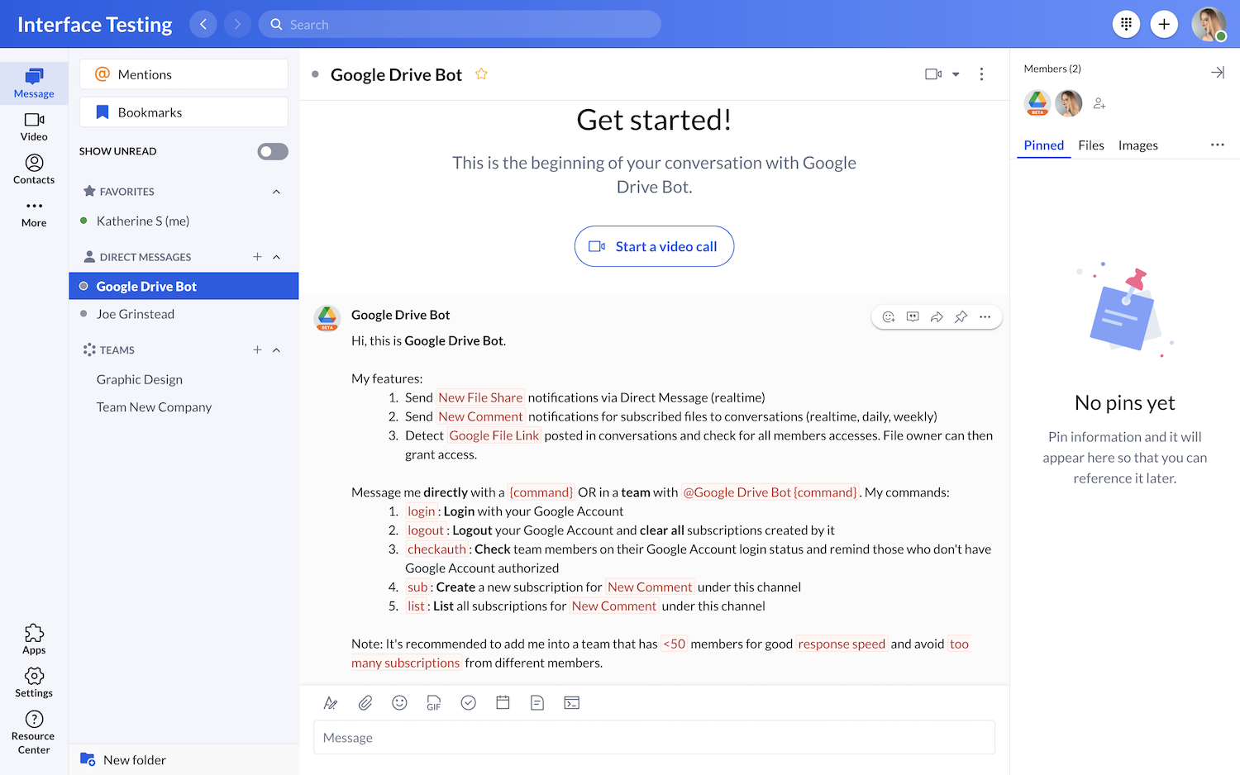Click Interface Testing workspace title

[x=95, y=25]
